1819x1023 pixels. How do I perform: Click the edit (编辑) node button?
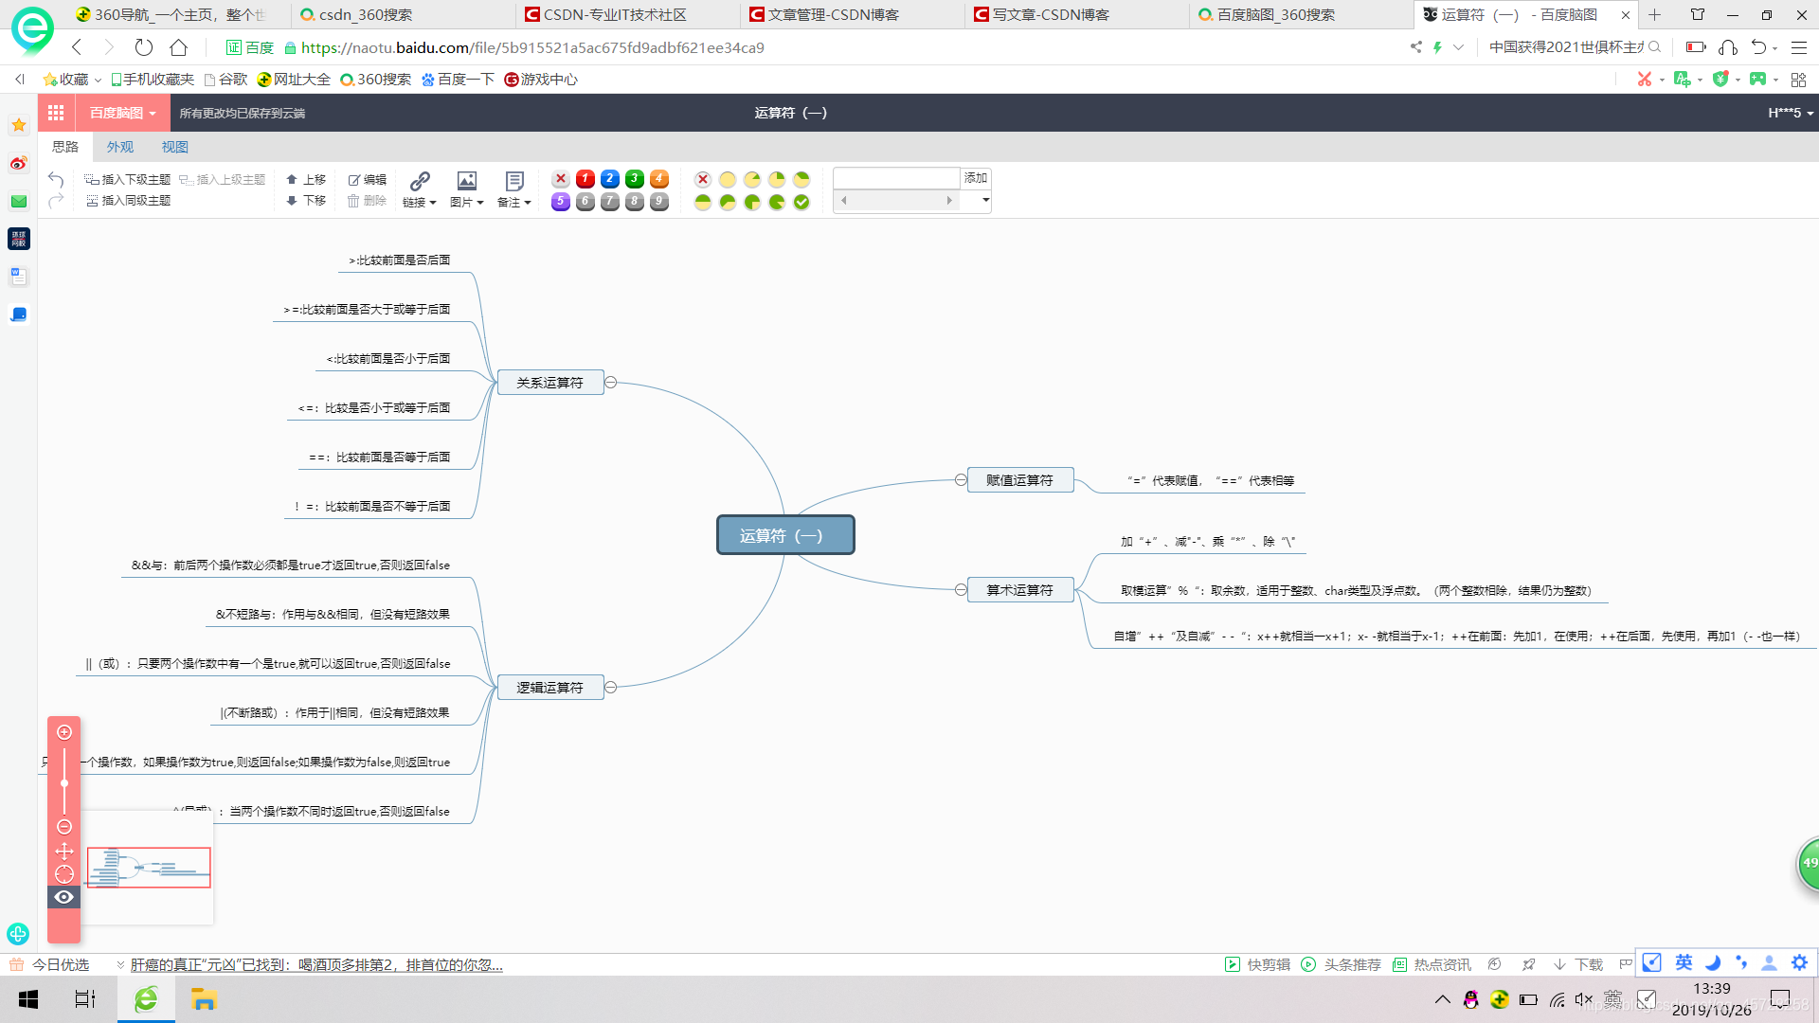368,179
